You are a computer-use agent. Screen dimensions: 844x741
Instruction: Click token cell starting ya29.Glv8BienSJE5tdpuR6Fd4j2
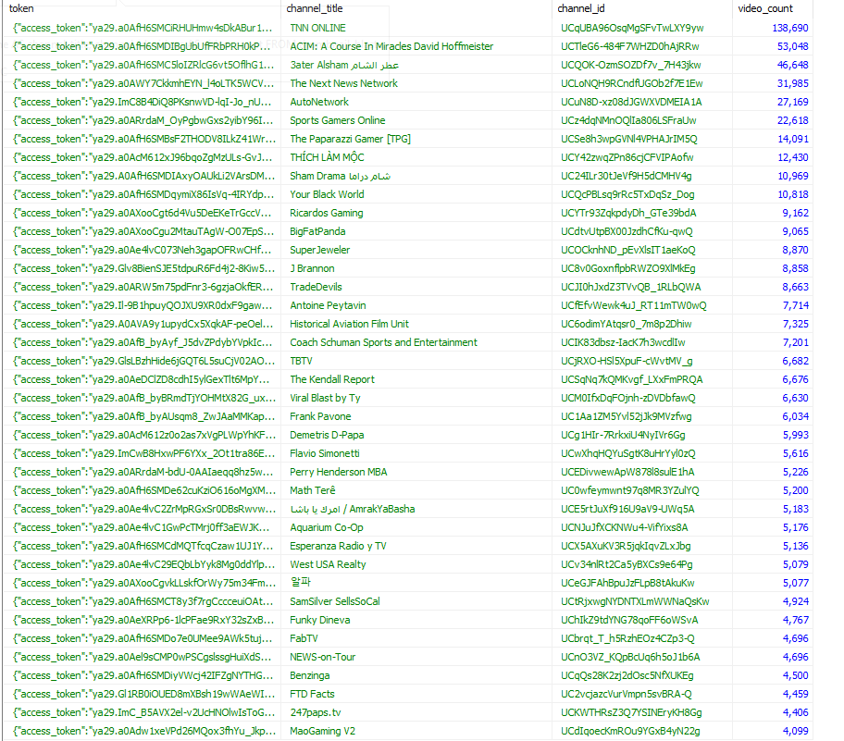[x=143, y=268]
